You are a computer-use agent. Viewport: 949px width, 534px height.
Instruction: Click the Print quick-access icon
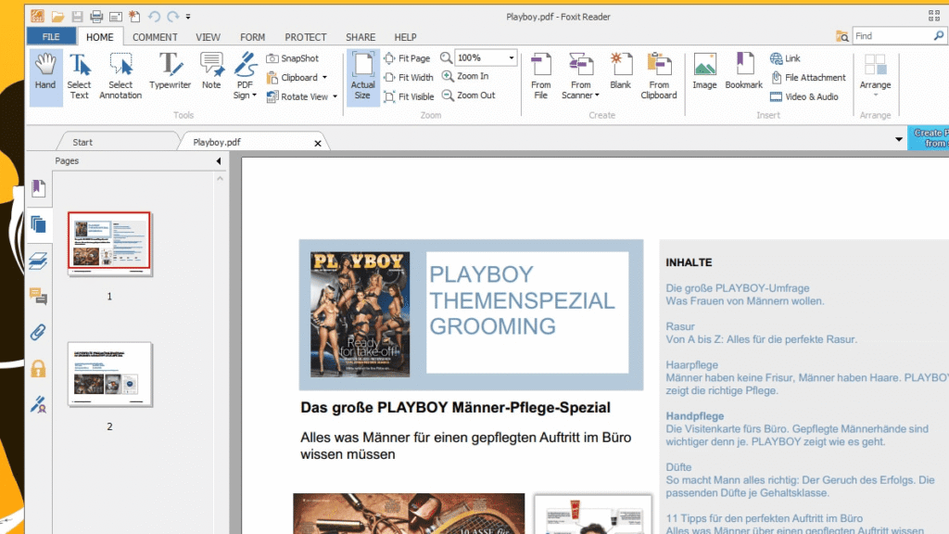[96, 17]
